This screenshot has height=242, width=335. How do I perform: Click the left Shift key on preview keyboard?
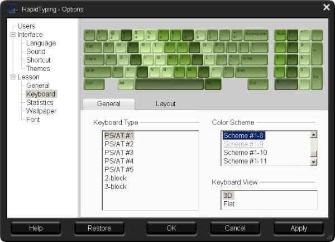click(97, 72)
